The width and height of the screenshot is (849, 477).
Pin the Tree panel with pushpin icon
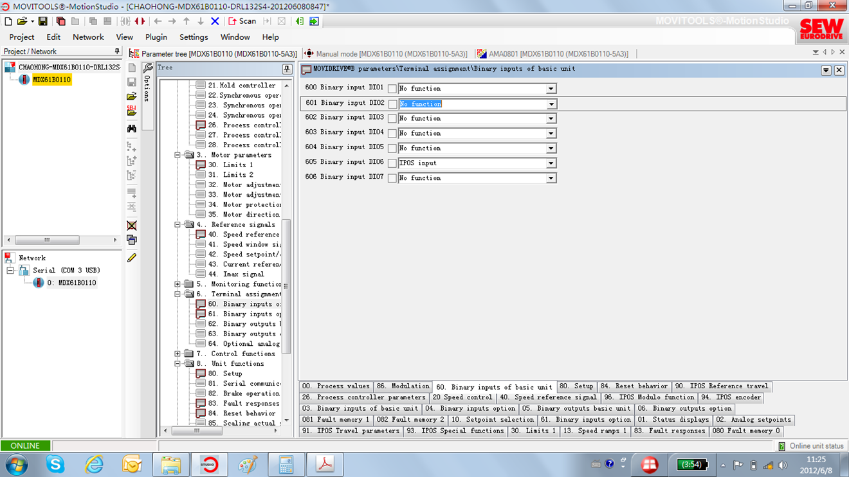pyautogui.click(x=287, y=69)
